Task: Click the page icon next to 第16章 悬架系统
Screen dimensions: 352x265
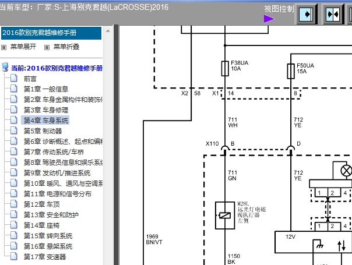Action: click(x=14, y=246)
